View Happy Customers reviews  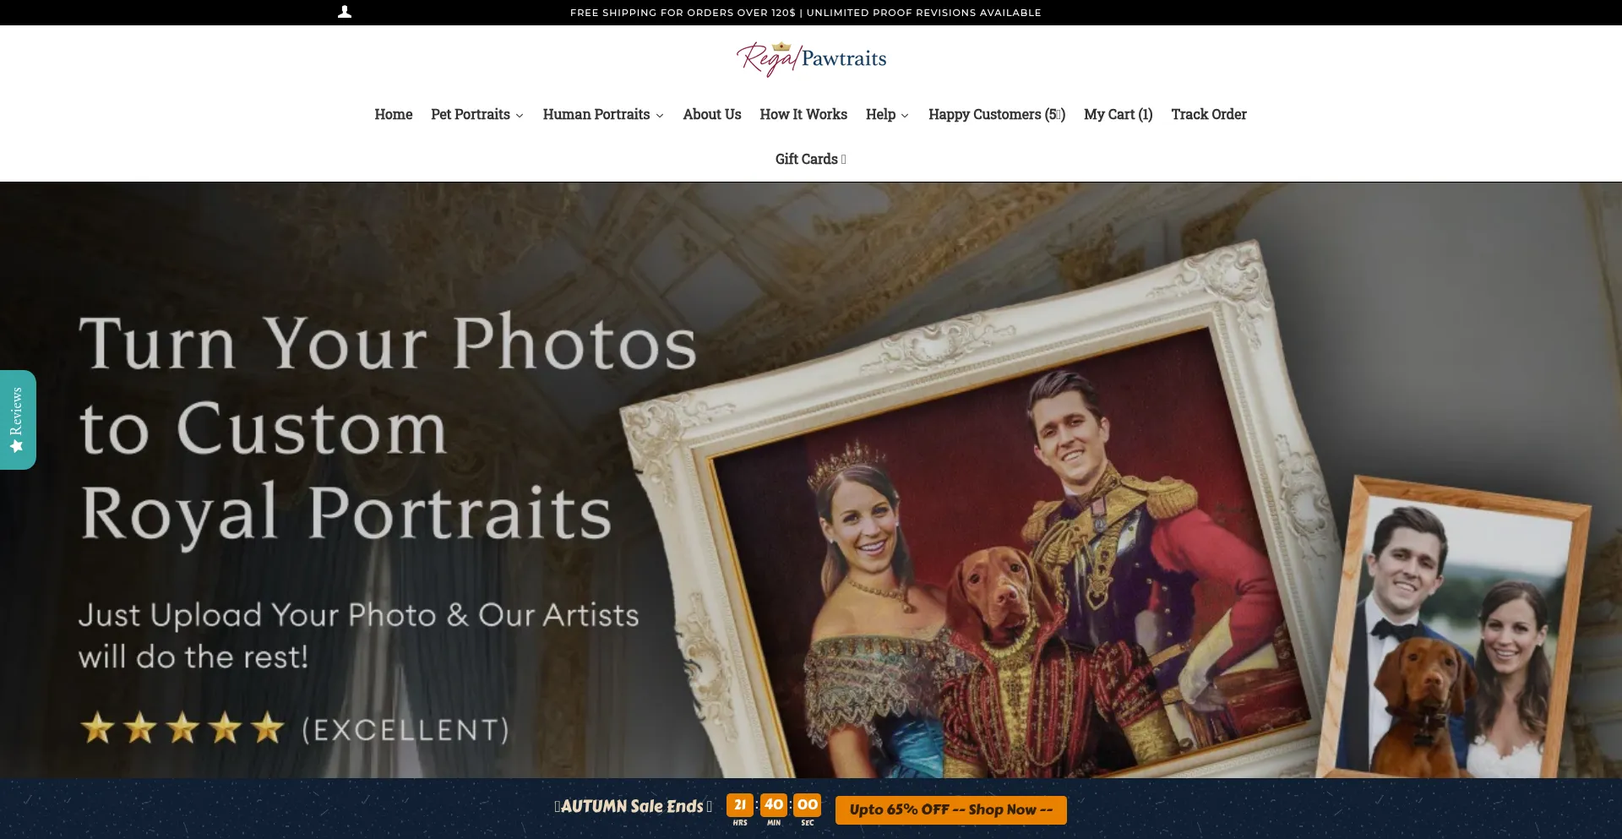point(997,114)
